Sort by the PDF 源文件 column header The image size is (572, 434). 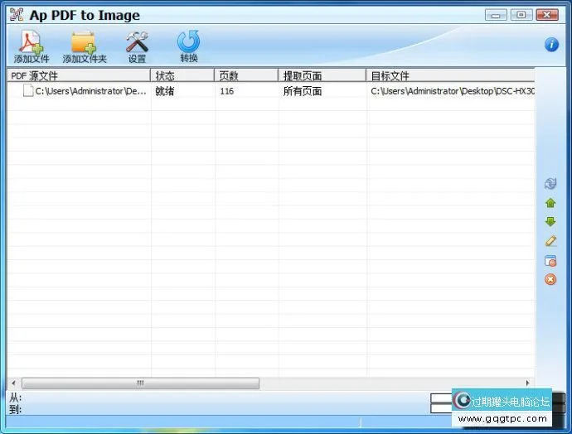click(79, 75)
